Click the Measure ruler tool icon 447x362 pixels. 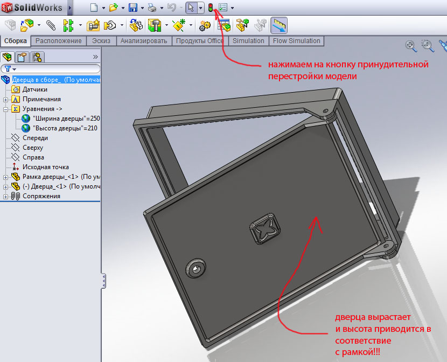(278, 25)
